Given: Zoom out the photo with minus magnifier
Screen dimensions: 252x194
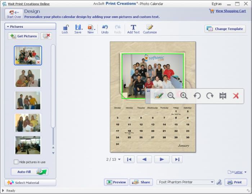Looking at the screenshot, I should 171,96.
